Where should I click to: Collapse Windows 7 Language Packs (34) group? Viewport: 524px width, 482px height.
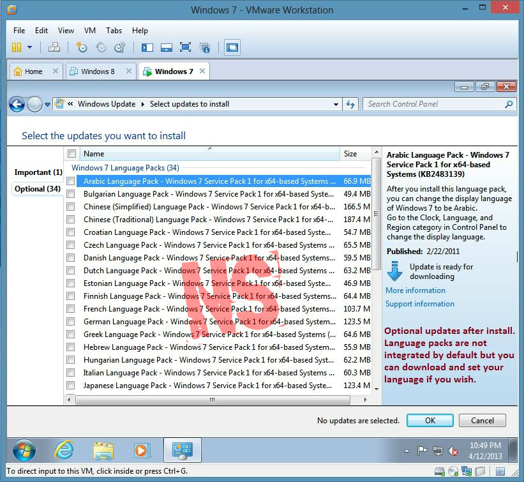click(x=125, y=168)
